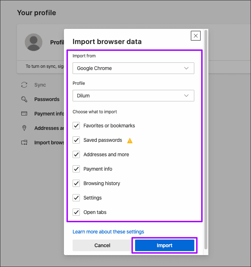The image size is (251, 267).
Task: Click the Payment info card icon
Action: [x=25, y=114]
